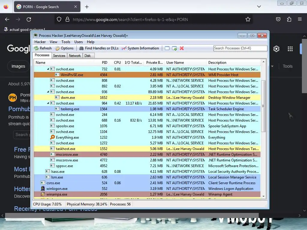This screenshot has width=307, height=230.
Task: Switch to the Services tab
Action: point(59,56)
